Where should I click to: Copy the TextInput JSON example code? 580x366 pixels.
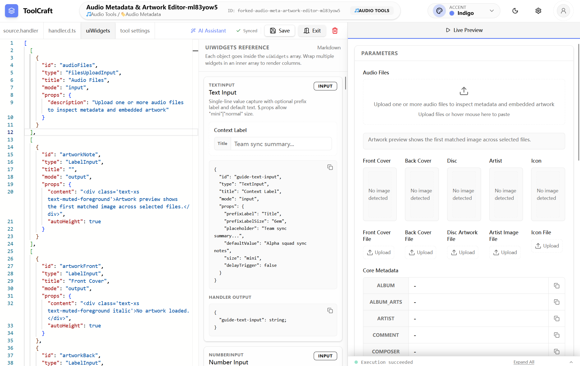pos(330,167)
